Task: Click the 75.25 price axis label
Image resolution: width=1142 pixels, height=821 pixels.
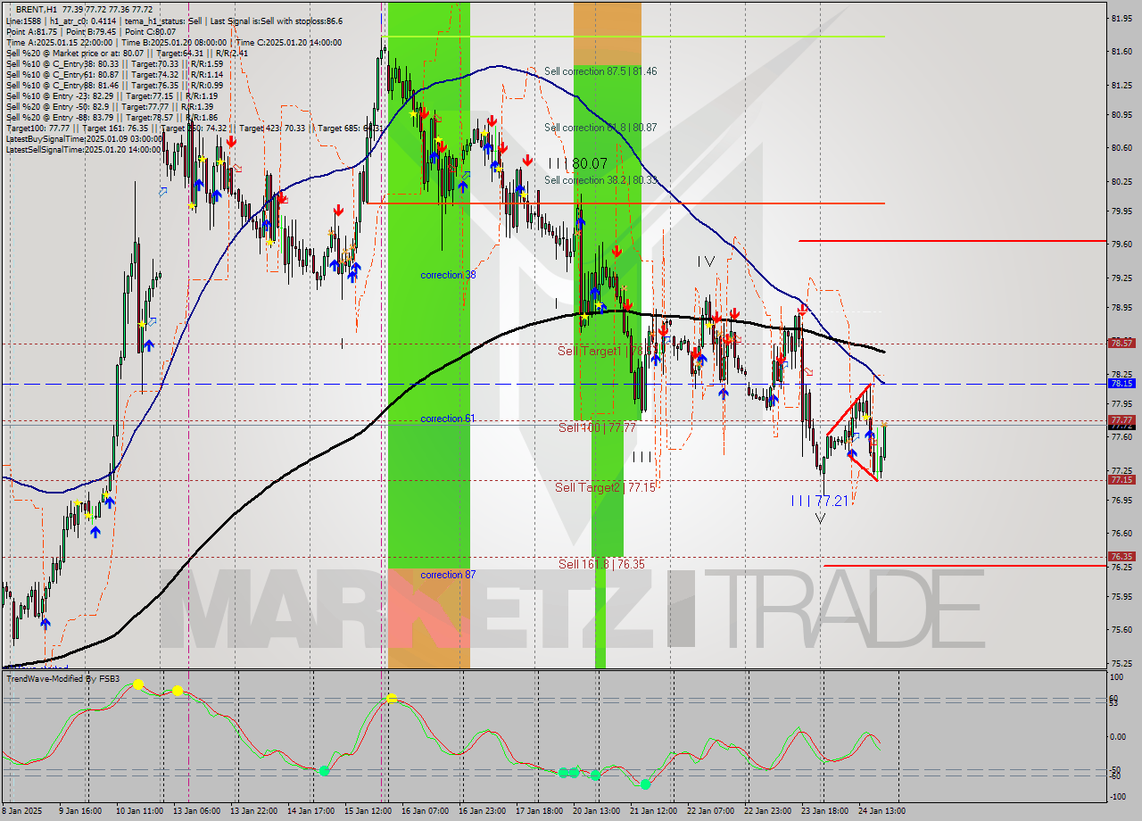Action: pyautogui.click(x=1121, y=663)
